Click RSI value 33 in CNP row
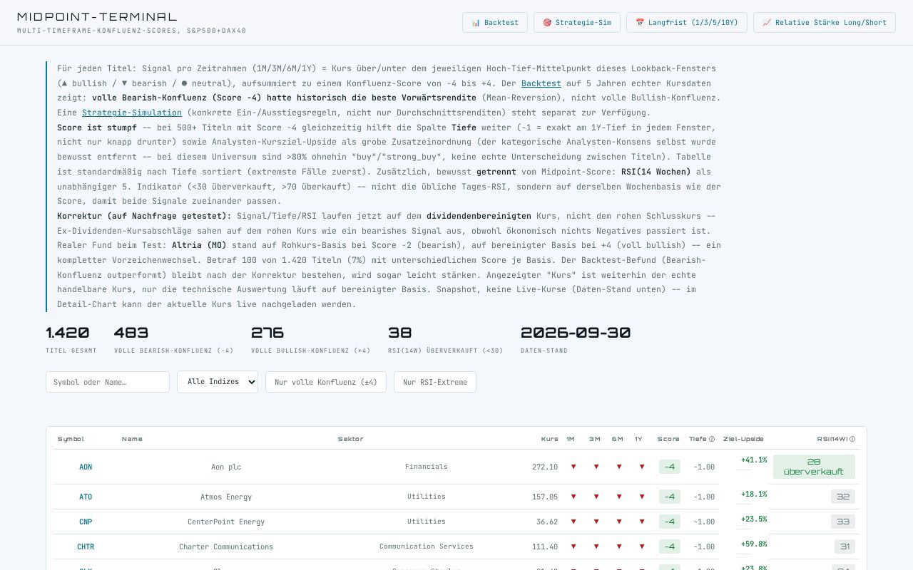This screenshot has width=913, height=570. click(x=843, y=522)
